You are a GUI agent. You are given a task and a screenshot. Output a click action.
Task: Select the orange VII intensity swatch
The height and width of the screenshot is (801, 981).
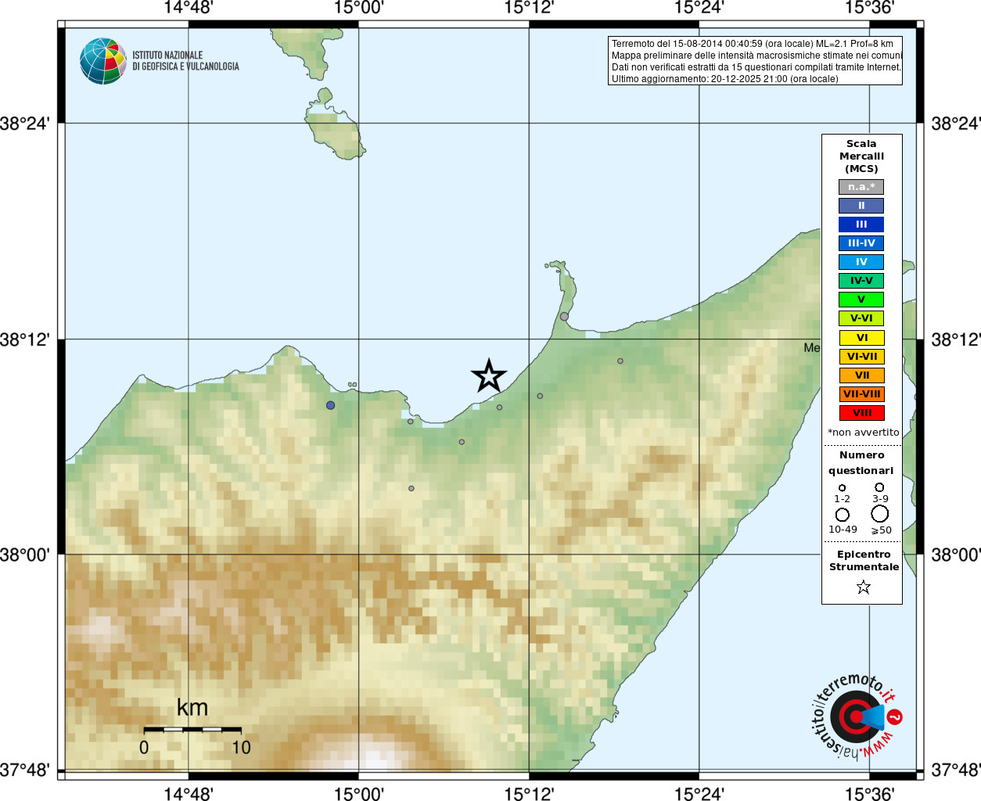coord(861,375)
